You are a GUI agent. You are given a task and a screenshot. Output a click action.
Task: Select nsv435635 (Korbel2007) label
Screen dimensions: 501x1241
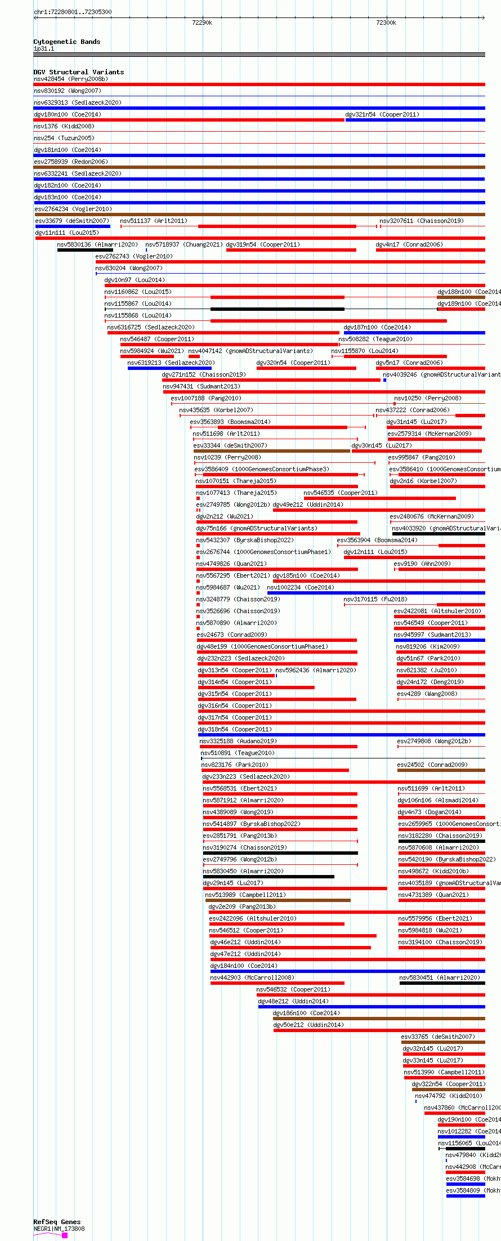(x=216, y=410)
